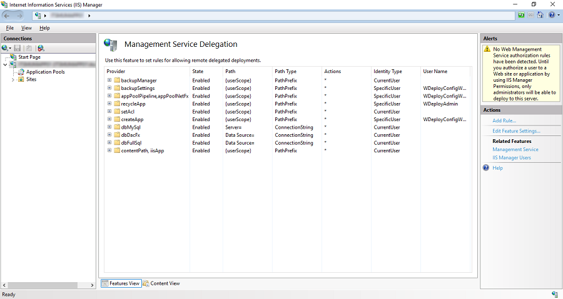This screenshot has width=563, height=299.
Task: Open Edit Feature Settings link
Action: point(516,131)
